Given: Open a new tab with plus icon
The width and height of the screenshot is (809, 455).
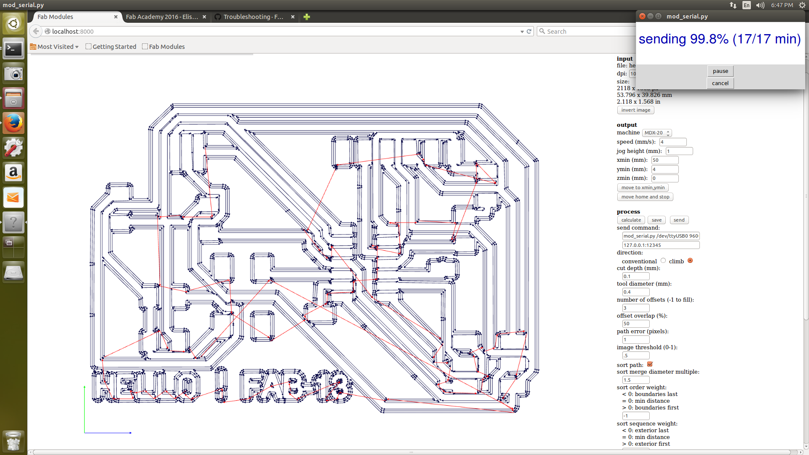Looking at the screenshot, I should click(307, 17).
